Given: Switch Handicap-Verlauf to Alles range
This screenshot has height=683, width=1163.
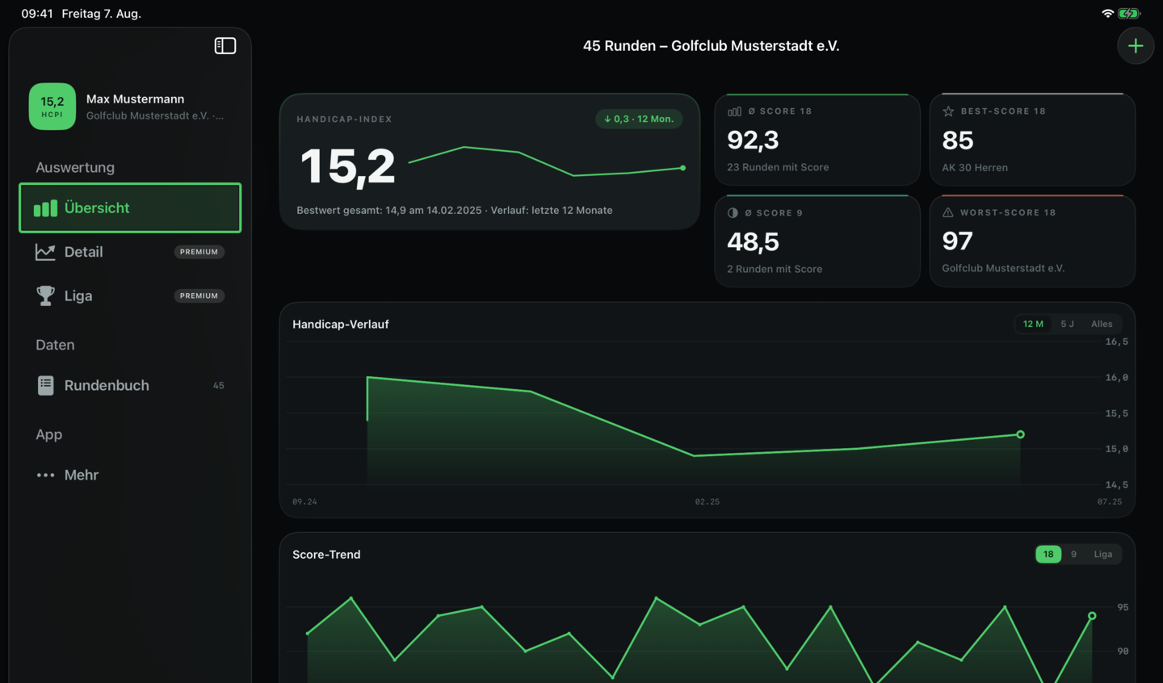Looking at the screenshot, I should pos(1102,324).
